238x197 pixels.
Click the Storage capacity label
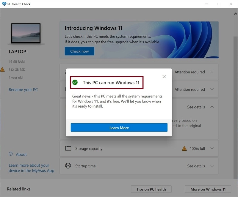pyautogui.click(x=89, y=149)
